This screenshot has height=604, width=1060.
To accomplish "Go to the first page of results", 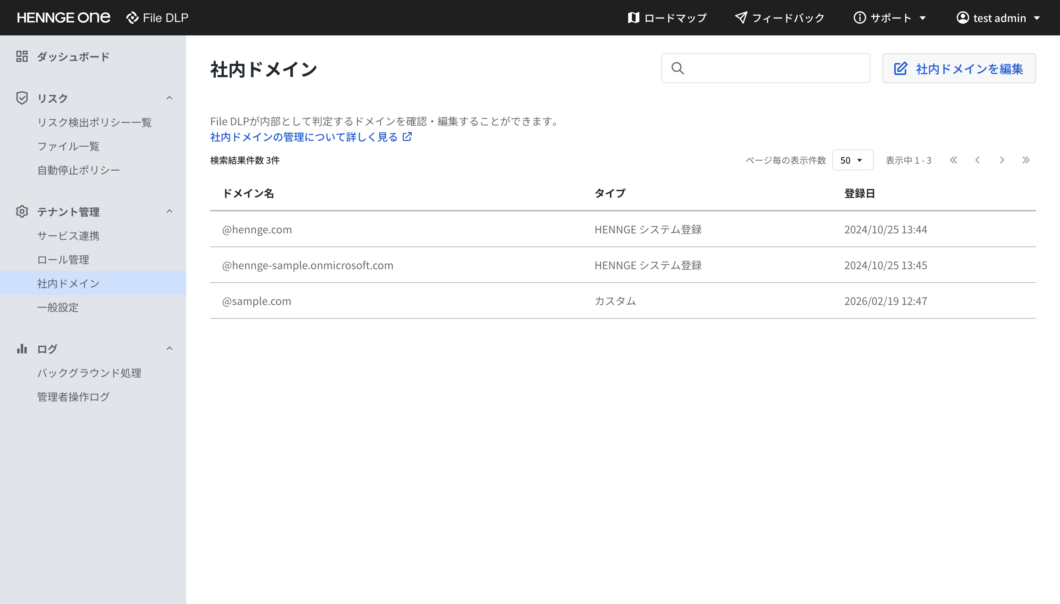I will [x=953, y=160].
